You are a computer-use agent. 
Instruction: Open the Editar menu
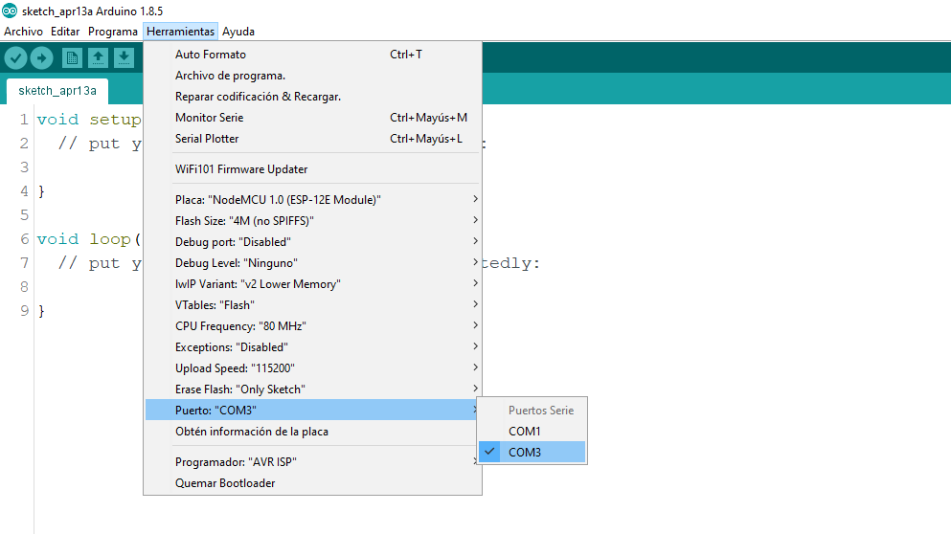pos(65,32)
